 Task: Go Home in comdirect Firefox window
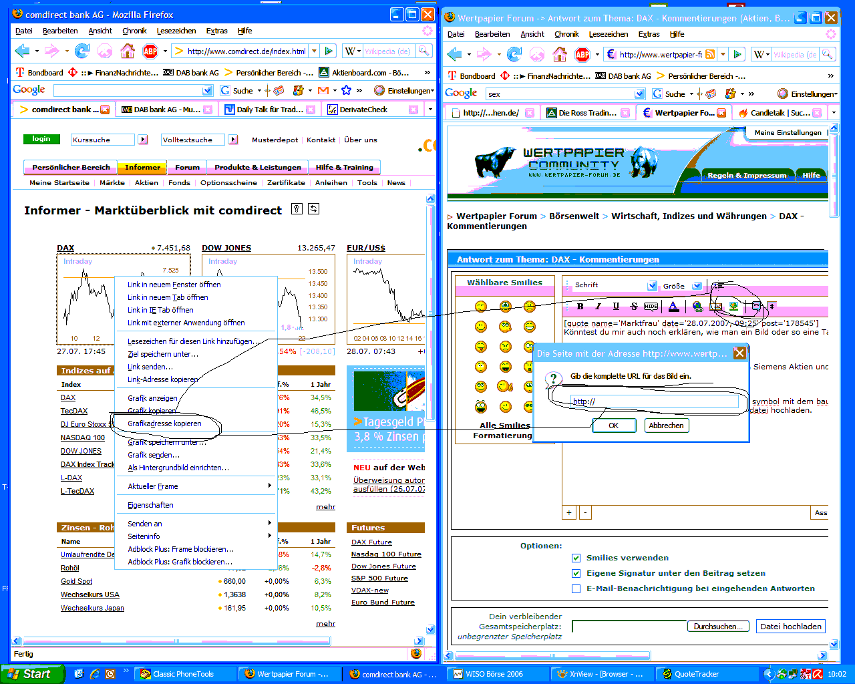[x=128, y=51]
